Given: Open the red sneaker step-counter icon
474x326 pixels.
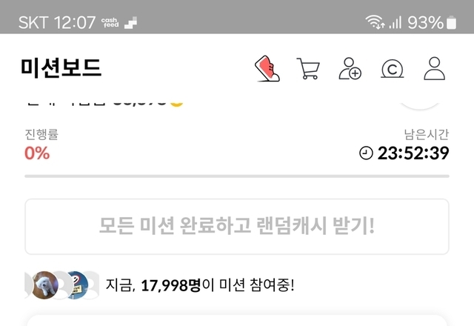Looking at the screenshot, I should [267, 68].
